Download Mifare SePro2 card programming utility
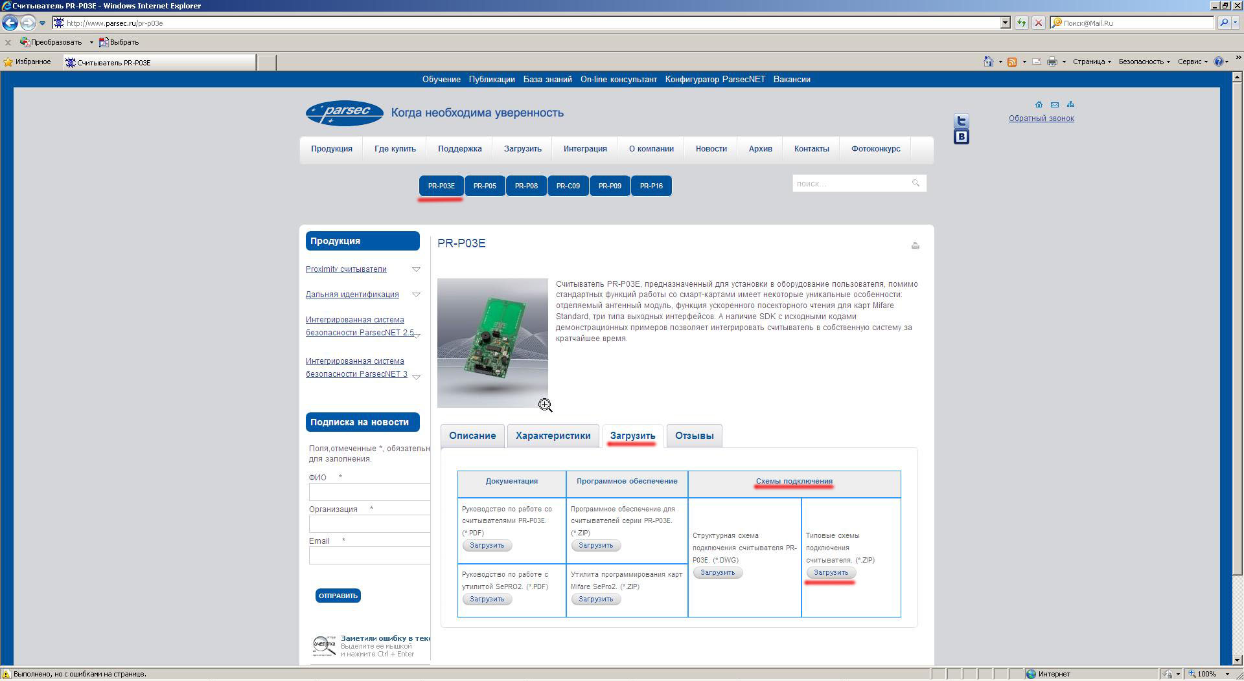Image resolution: width=1244 pixels, height=681 pixels. [596, 599]
